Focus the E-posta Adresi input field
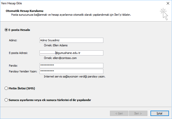This screenshot has height=119, width=172. click(71, 53)
